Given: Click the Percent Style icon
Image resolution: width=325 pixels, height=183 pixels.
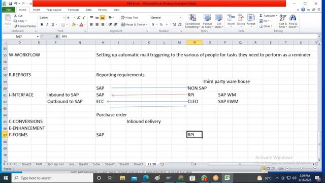Looking at the screenshot, I should [161, 24].
